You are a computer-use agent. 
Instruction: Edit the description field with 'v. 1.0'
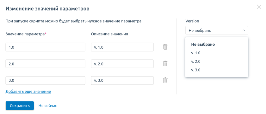click(122, 47)
